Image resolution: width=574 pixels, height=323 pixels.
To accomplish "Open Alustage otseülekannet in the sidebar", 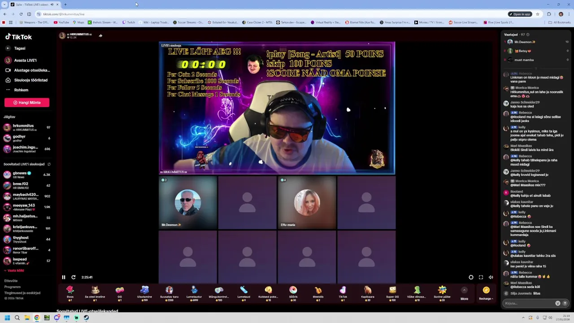I will pos(27,70).
